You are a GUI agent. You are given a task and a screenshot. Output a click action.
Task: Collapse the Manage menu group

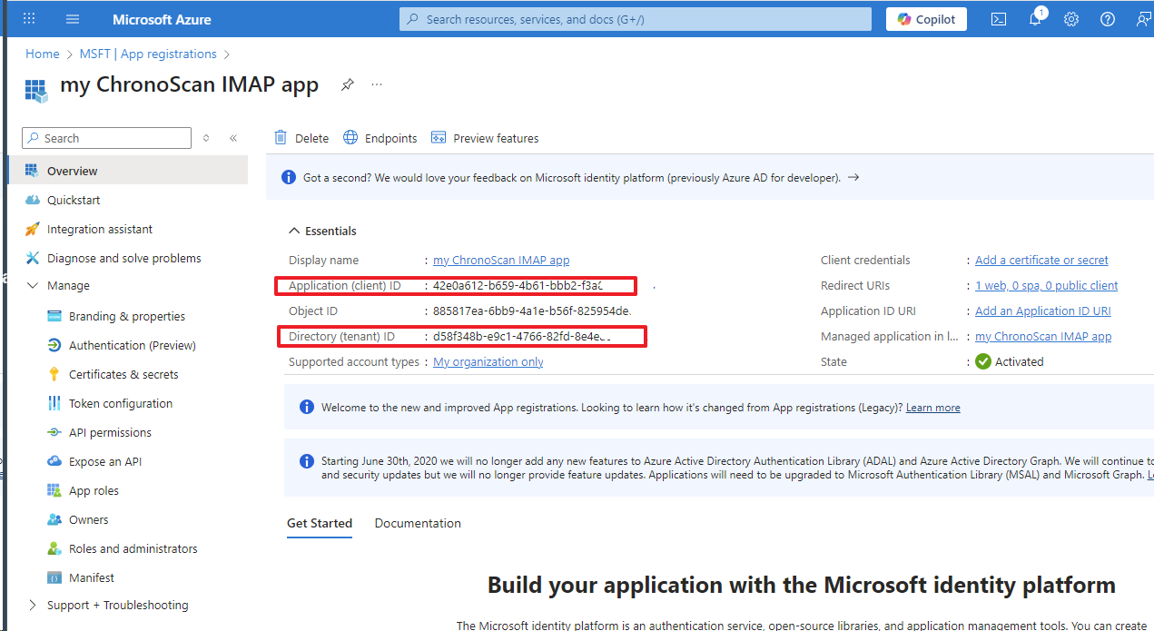pyautogui.click(x=33, y=285)
